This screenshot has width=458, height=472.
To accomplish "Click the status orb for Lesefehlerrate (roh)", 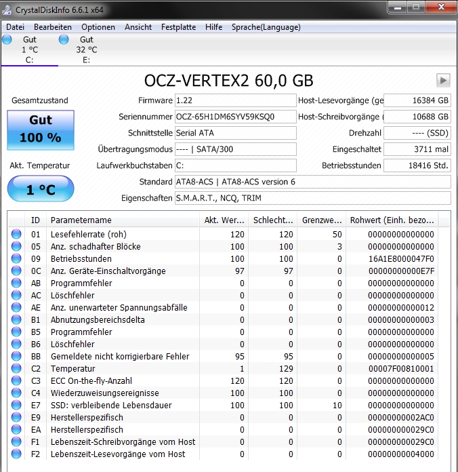I will click(16, 234).
